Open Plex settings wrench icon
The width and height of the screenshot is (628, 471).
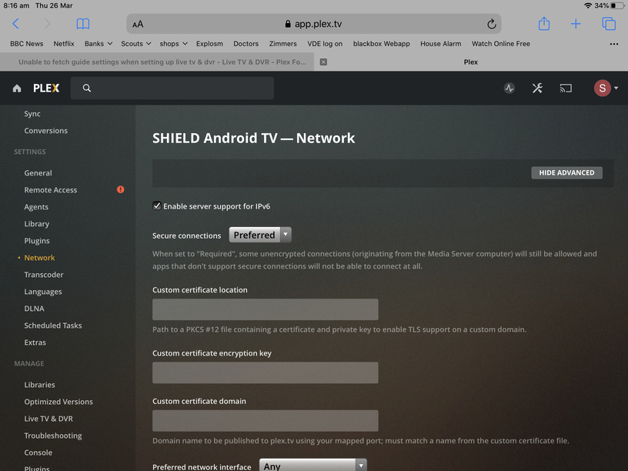(x=537, y=88)
